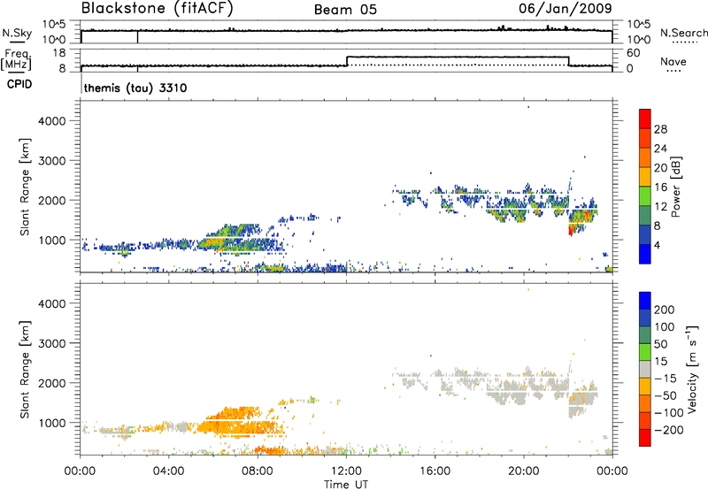Screen dimensions: 708x490
Task: Click the 'N.Sky' label
Action: [x=17, y=33]
